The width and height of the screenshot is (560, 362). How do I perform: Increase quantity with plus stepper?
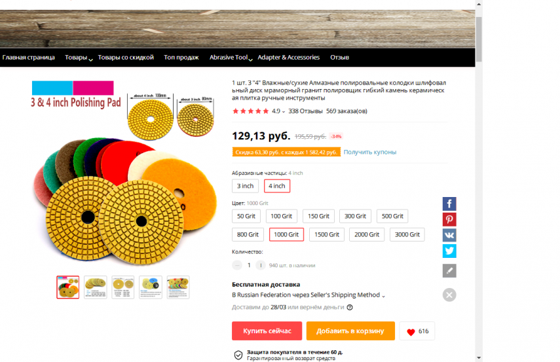[261, 265]
